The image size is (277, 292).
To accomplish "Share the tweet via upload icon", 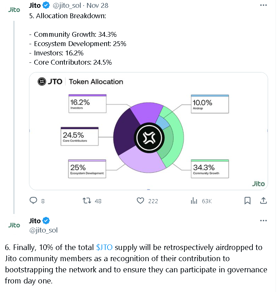I will (x=263, y=201).
